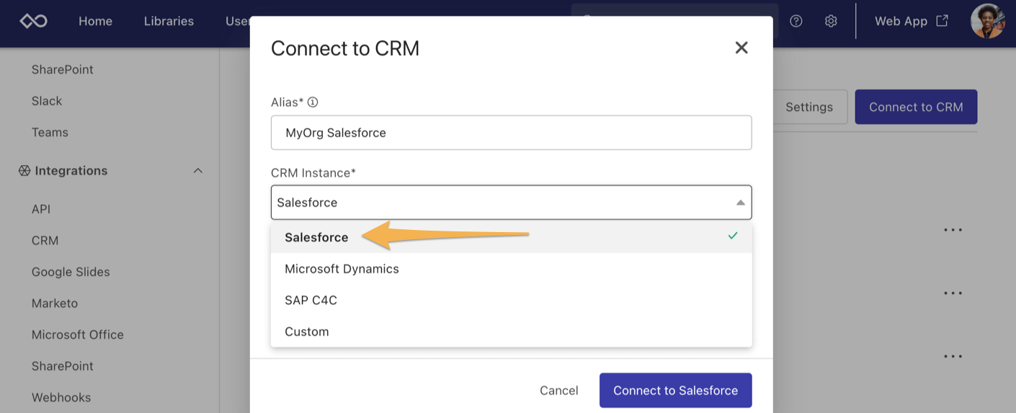Select Microsoft Dynamics option
1016x413 pixels.
511,269
